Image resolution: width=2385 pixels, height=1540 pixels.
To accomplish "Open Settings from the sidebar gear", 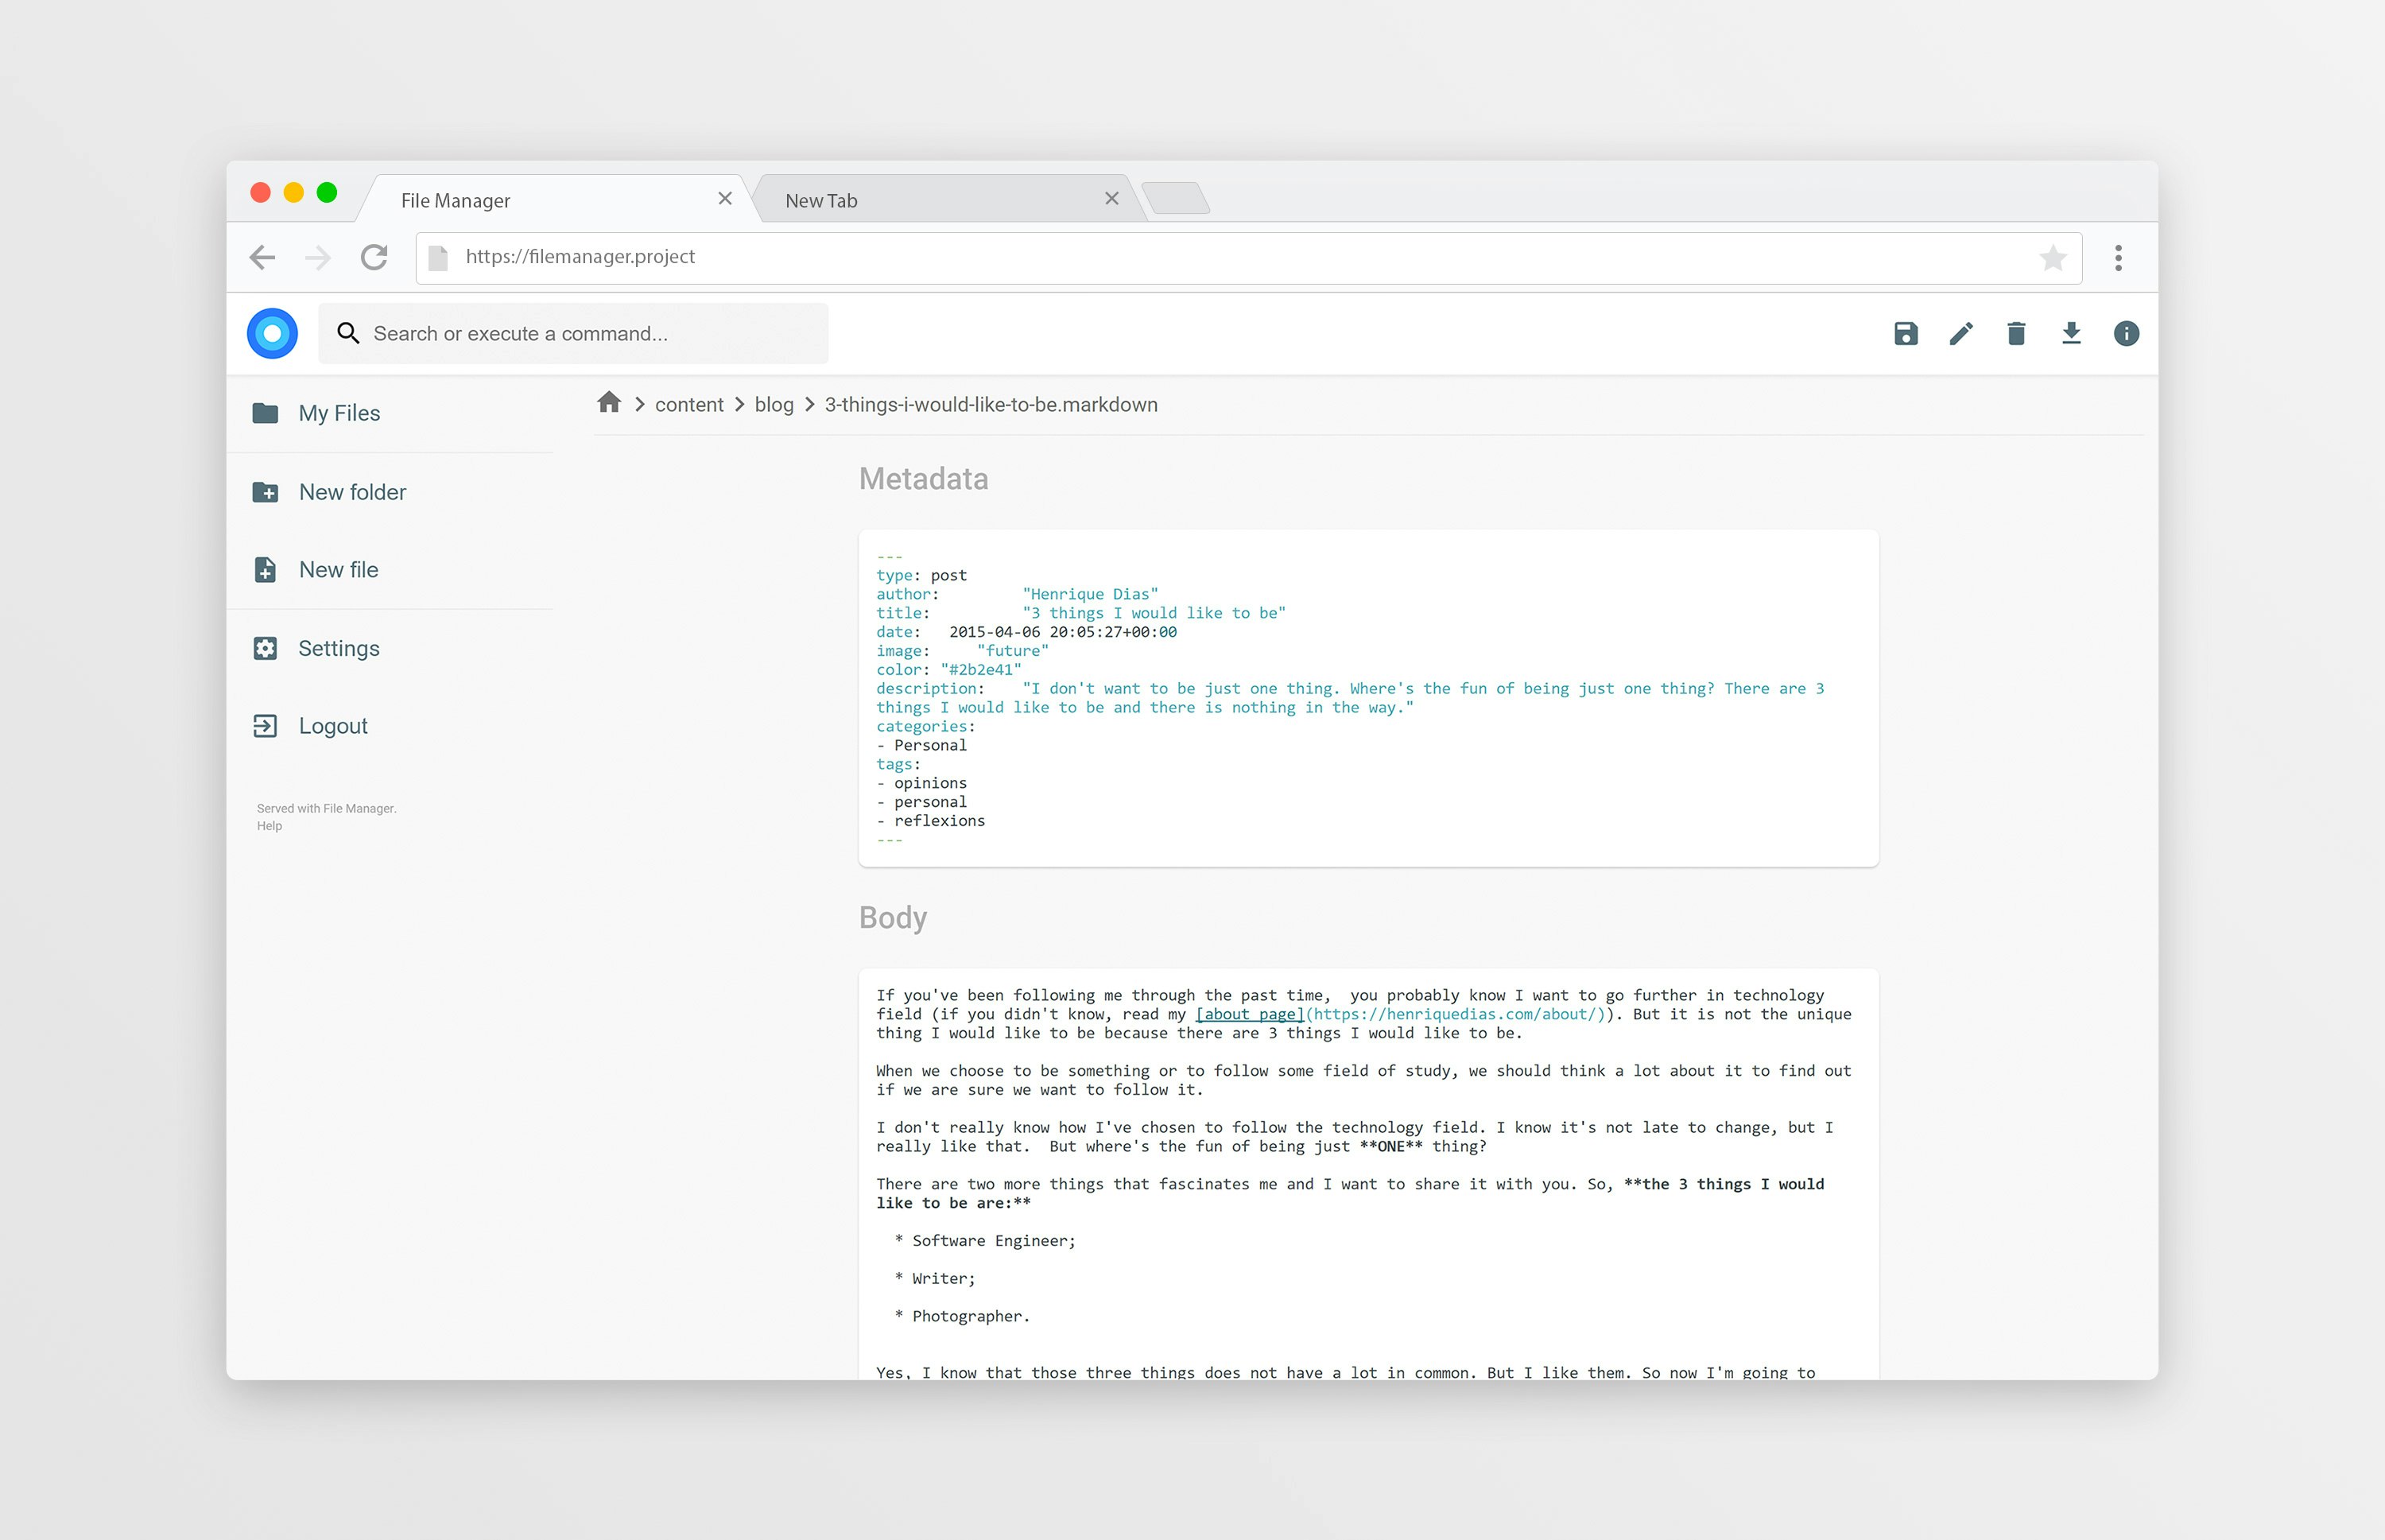I will tap(339, 647).
